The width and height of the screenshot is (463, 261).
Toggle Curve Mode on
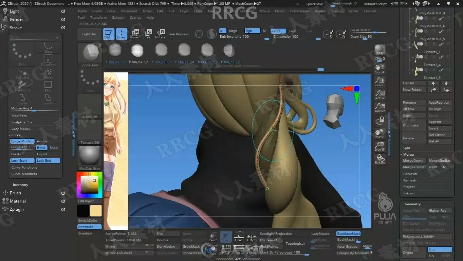(22, 141)
